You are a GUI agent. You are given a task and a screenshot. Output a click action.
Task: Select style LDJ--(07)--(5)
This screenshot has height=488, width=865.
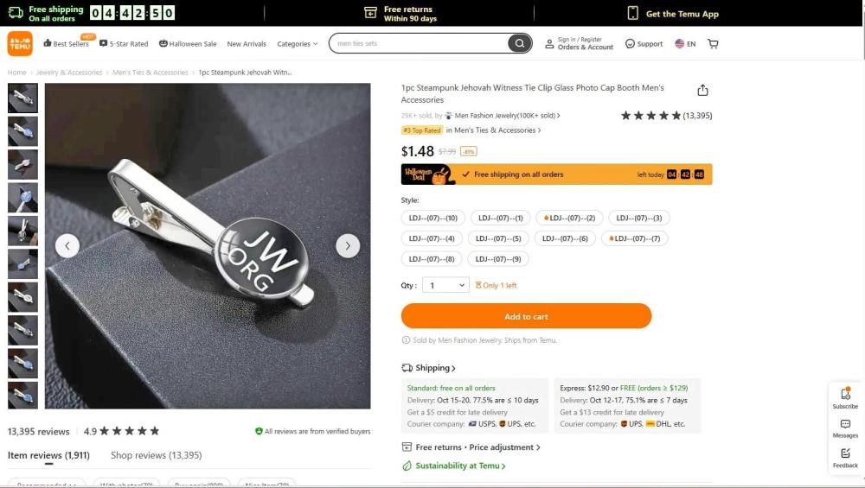(498, 238)
